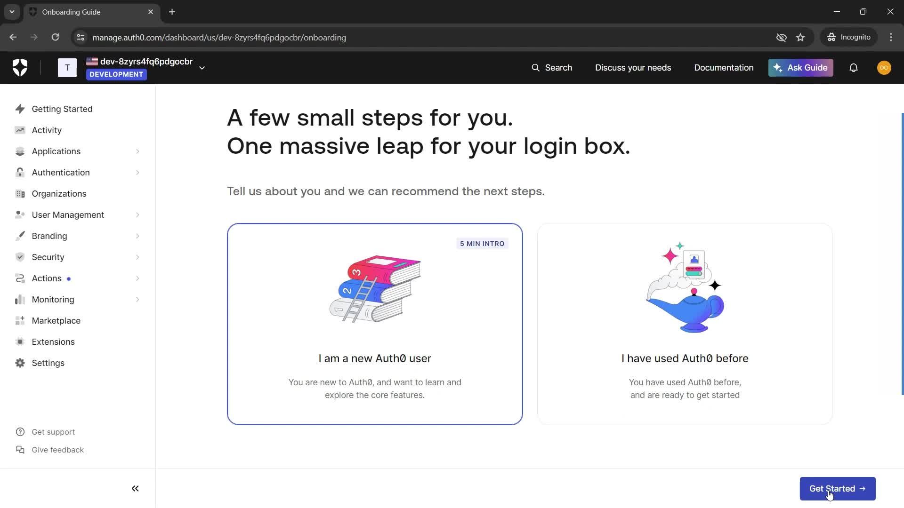This screenshot has width=904, height=508.
Task: Click the Marketplace grid icon
Action: click(x=20, y=321)
